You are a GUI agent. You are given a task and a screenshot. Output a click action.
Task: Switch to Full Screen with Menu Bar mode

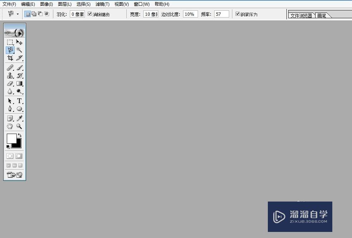[x=15, y=165]
